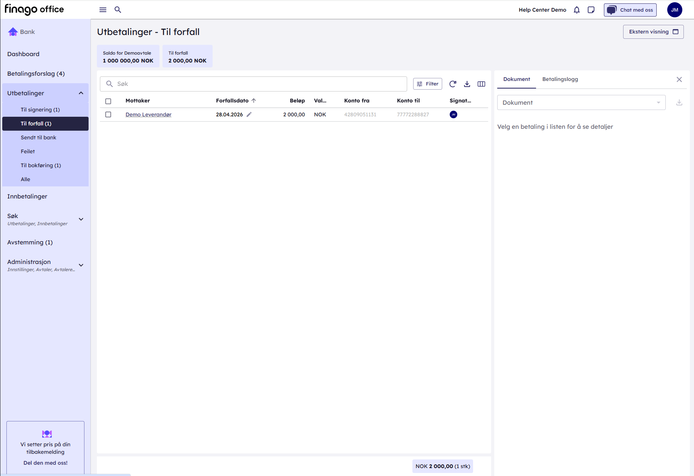Image resolution: width=694 pixels, height=476 pixels.
Task: Focus the Søk search field
Action: 256,84
